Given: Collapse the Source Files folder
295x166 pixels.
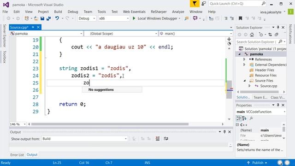Looking at the screenshot, I should click(x=245, y=81).
